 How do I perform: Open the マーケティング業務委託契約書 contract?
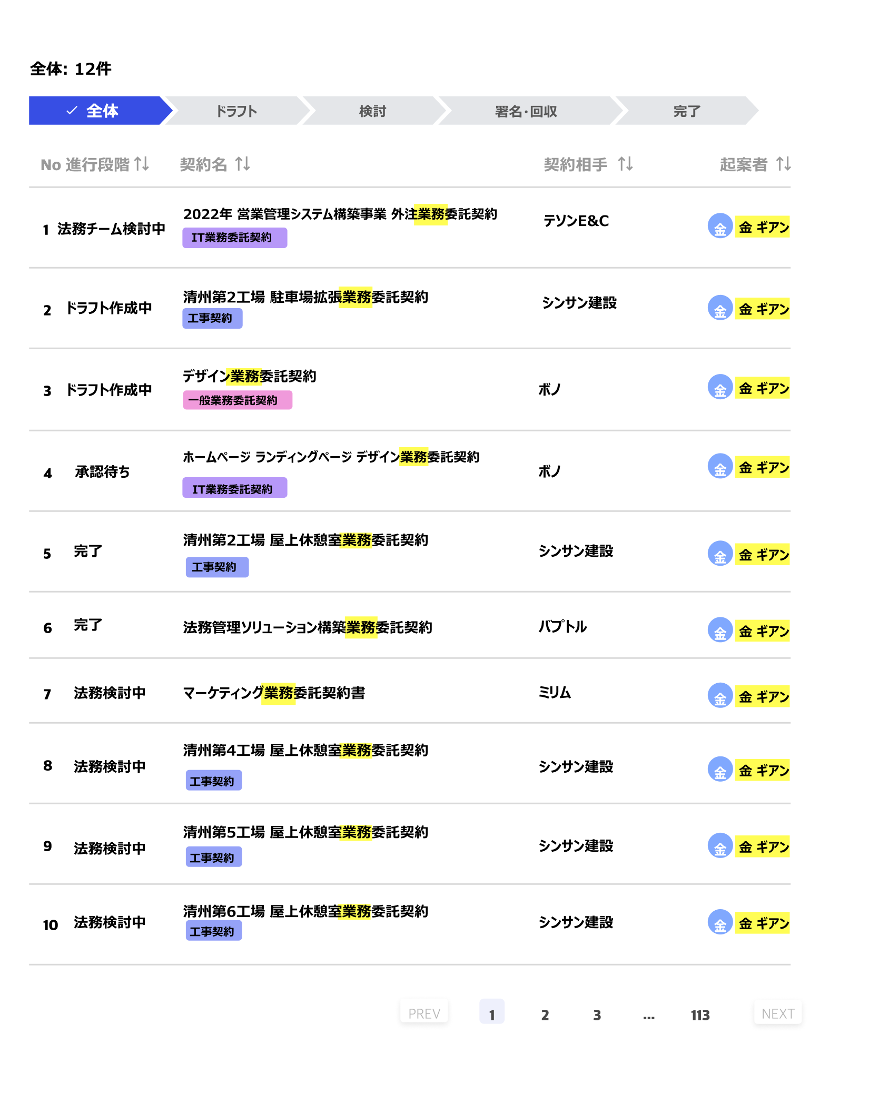tap(274, 693)
